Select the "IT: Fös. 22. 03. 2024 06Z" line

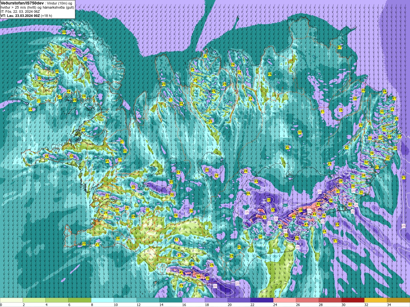click(x=20, y=11)
